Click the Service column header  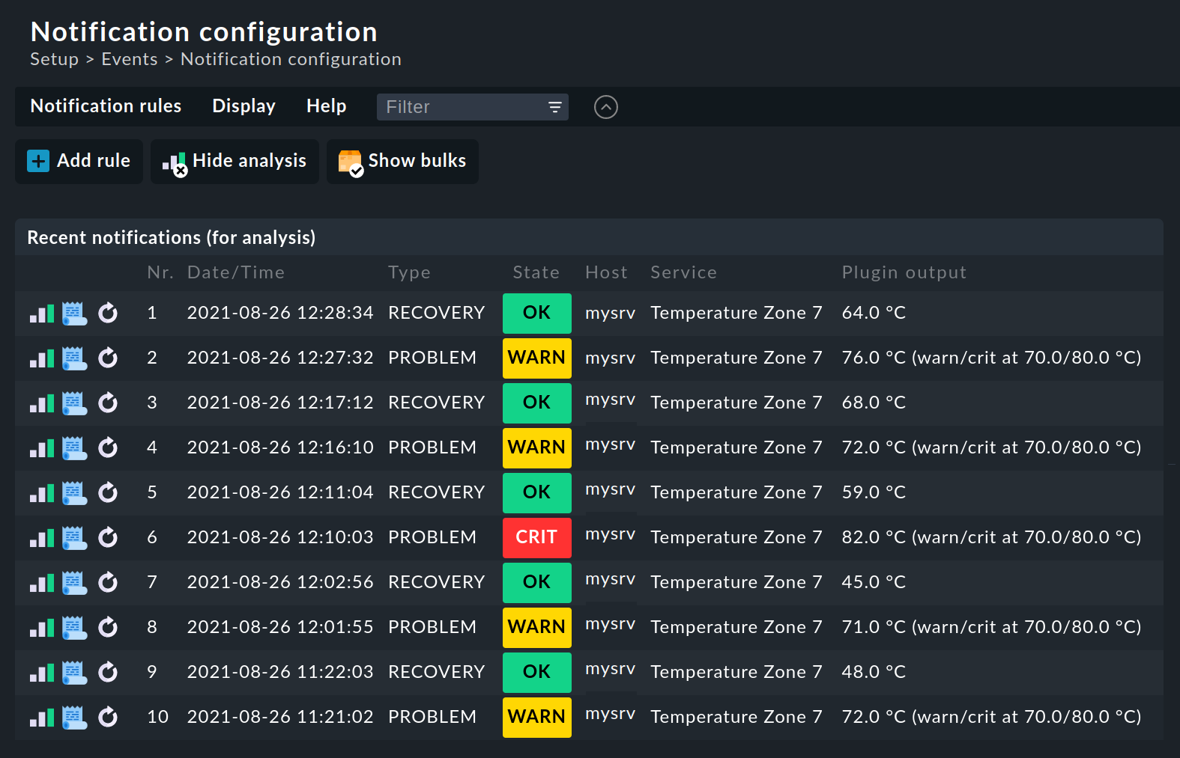click(x=683, y=272)
